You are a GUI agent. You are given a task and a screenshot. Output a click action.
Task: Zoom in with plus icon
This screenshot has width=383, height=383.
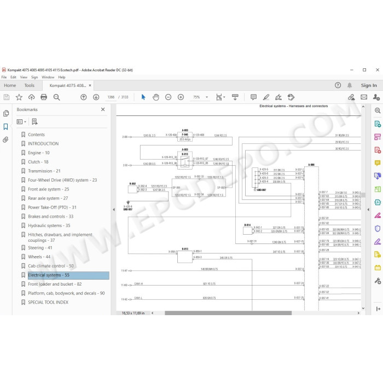click(x=181, y=97)
